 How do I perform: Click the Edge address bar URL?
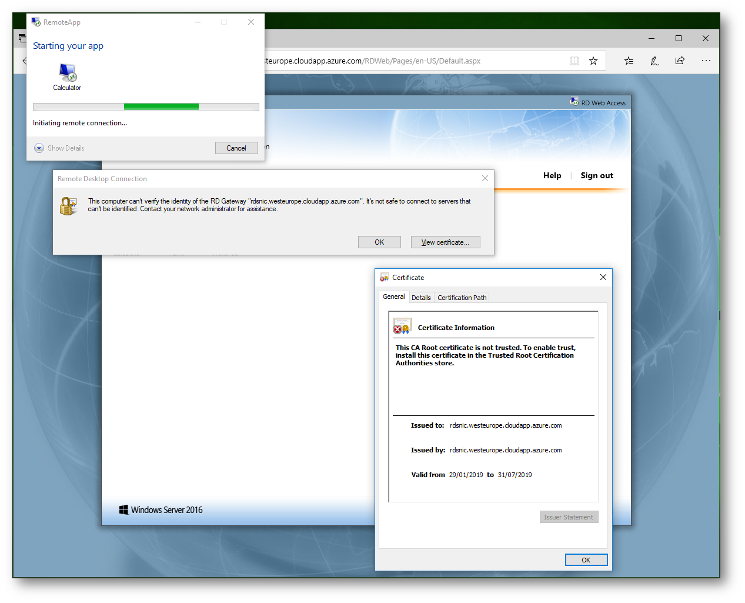coord(373,61)
